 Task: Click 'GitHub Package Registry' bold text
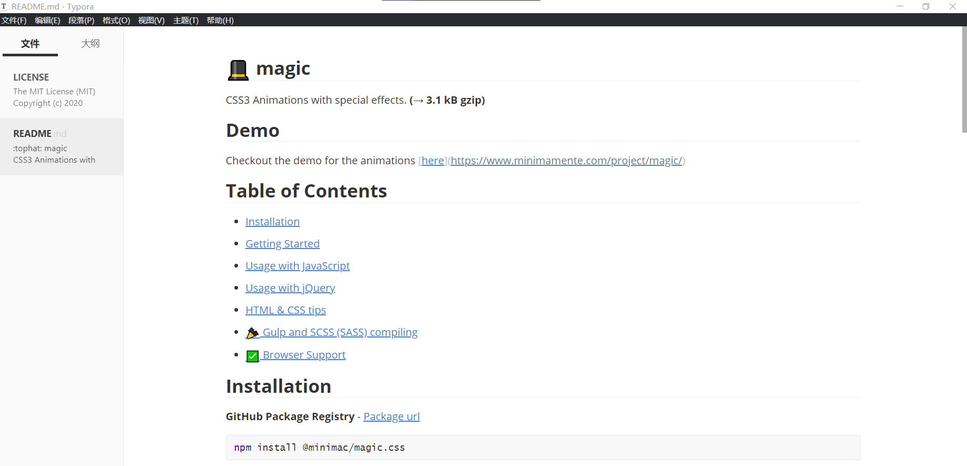(x=290, y=417)
